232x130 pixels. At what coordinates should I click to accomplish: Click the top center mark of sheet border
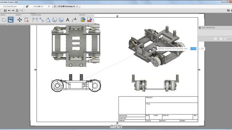tap(117, 16)
